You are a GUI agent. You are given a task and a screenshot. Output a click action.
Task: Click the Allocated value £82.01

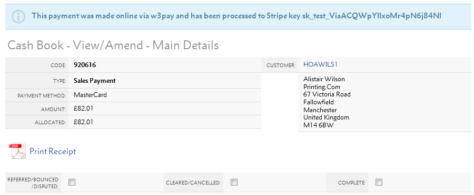click(x=83, y=122)
